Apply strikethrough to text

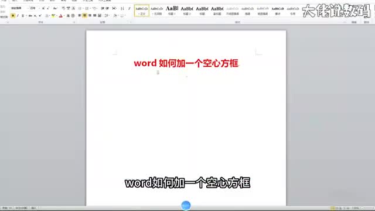30,16
